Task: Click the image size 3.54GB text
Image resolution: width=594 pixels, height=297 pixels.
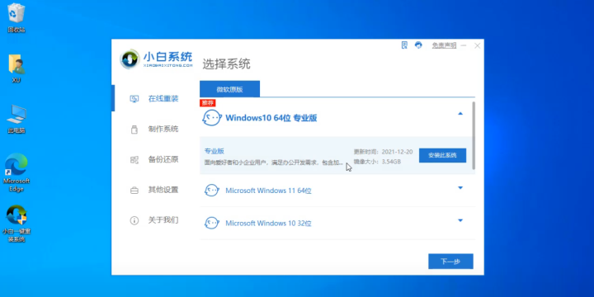Action: pos(377,162)
